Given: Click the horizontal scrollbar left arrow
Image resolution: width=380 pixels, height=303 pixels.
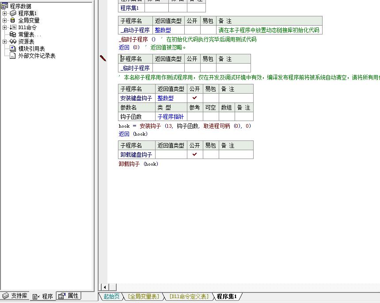Looking at the screenshot, I should [105, 287].
